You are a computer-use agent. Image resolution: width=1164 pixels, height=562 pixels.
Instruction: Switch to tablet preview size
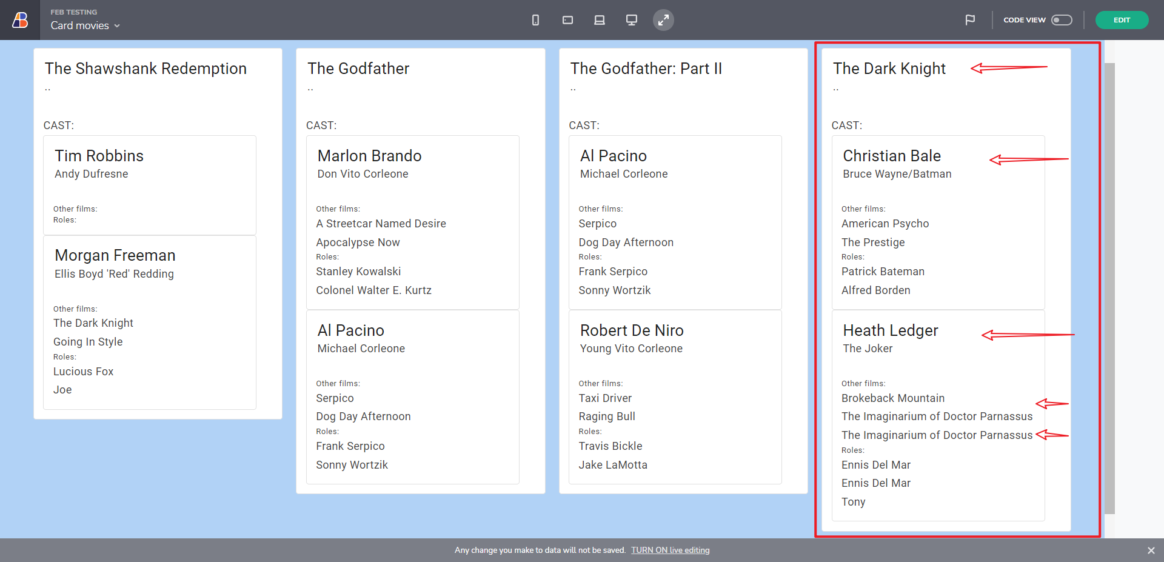[x=567, y=20]
